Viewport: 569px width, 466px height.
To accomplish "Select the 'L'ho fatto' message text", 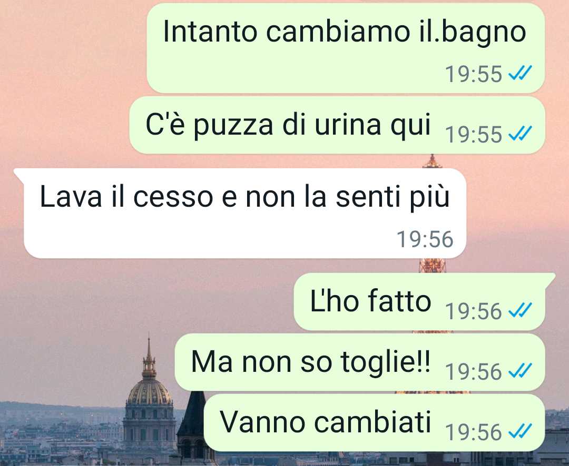I will pos(370,301).
